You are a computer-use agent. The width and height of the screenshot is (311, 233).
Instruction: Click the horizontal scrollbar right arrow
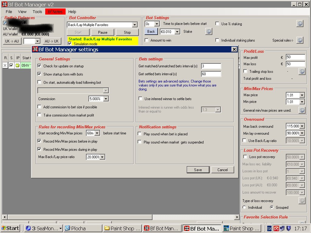tap(237, 217)
